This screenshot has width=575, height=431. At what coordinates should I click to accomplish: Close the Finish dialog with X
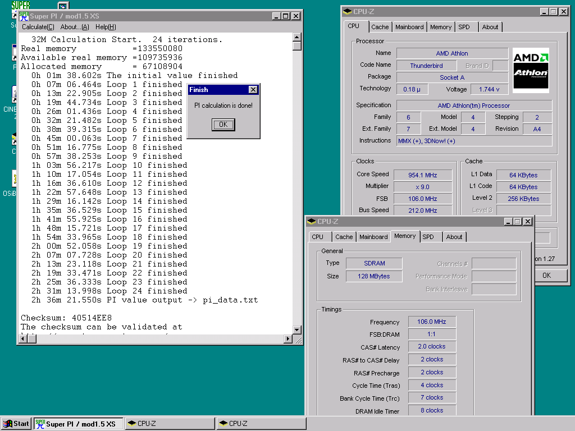pyautogui.click(x=253, y=89)
